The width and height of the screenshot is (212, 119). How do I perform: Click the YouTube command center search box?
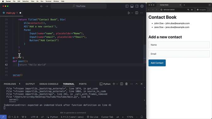79,6
